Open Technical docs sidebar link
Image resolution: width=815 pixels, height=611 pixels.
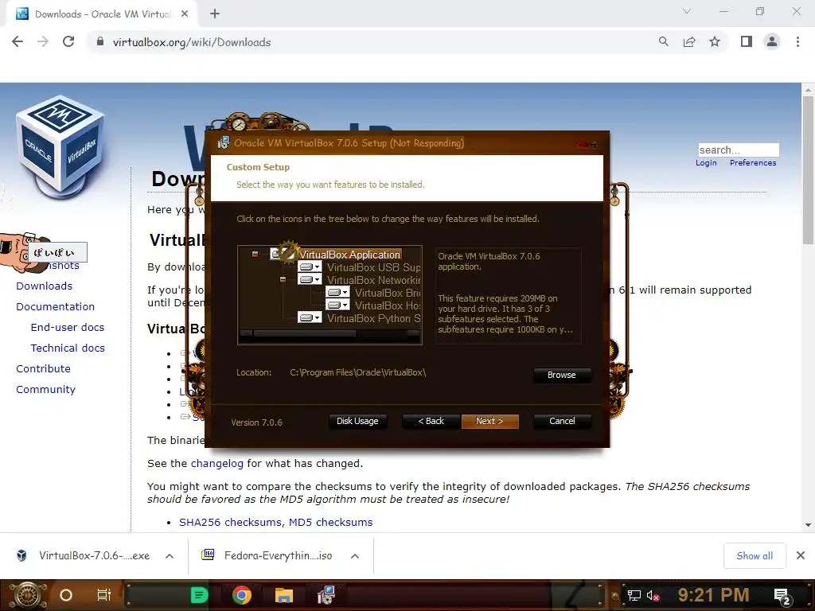coord(68,348)
